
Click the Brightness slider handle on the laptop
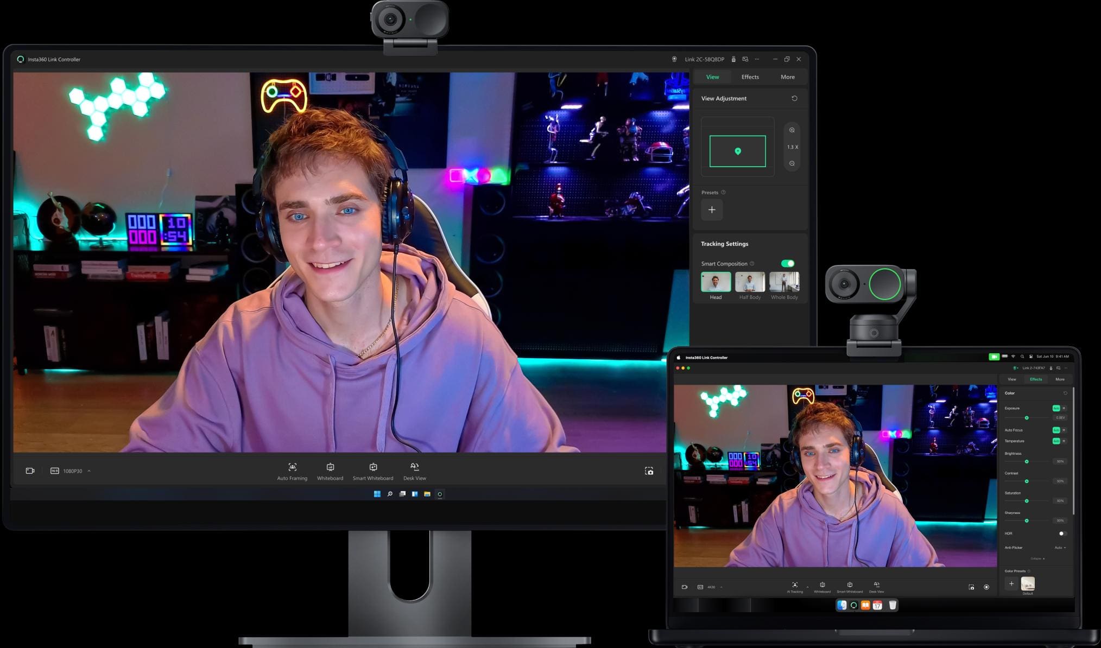1027,461
